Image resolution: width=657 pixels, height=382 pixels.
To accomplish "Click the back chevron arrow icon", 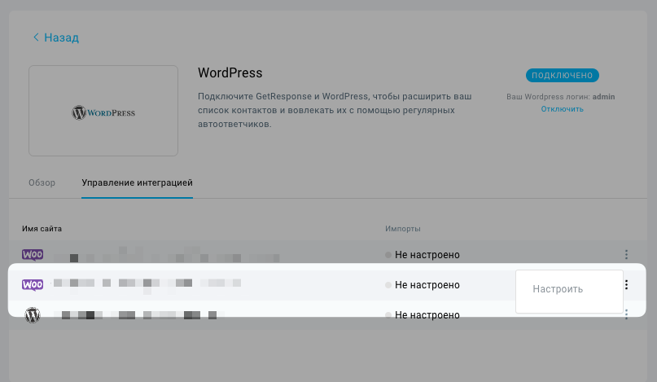I will (36, 37).
